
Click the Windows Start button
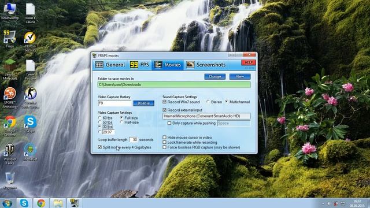tap(7, 203)
